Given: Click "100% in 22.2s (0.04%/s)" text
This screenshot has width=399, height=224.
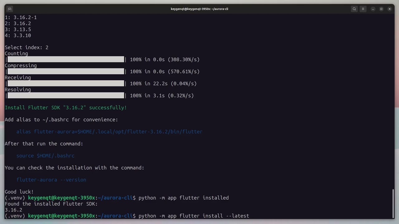Looking at the screenshot, I should point(163,83).
